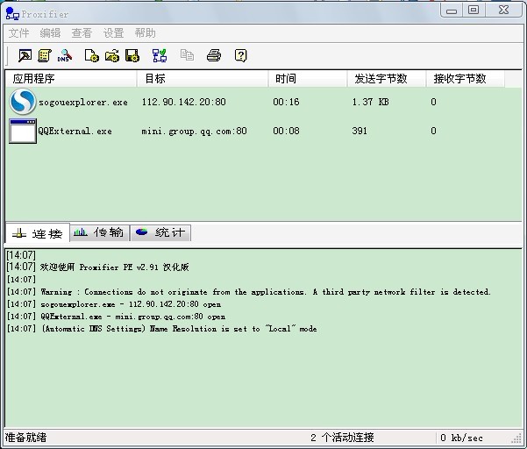Open the 文件 menu
This screenshot has width=527, height=449.
click(18, 33)
